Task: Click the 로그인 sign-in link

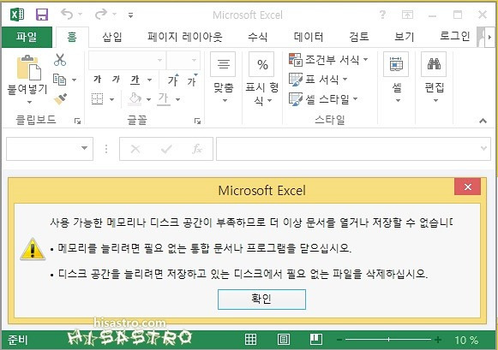Action: click(454, 36)
